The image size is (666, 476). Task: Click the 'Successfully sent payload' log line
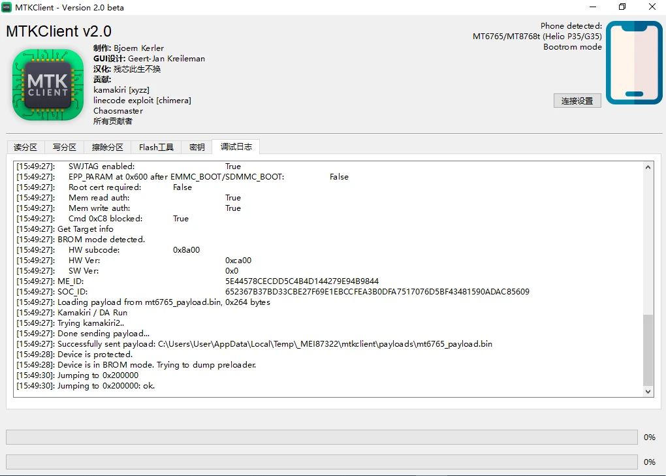click(254, 344)
